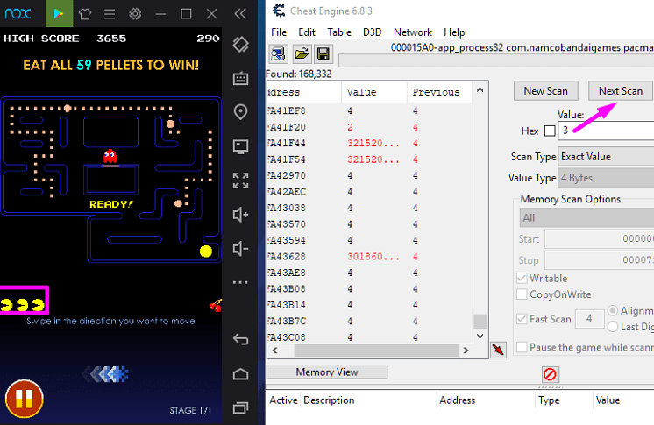Click the Next Scan button
The height and width of the screenshot is (425, 654).
tap(620, 91)
